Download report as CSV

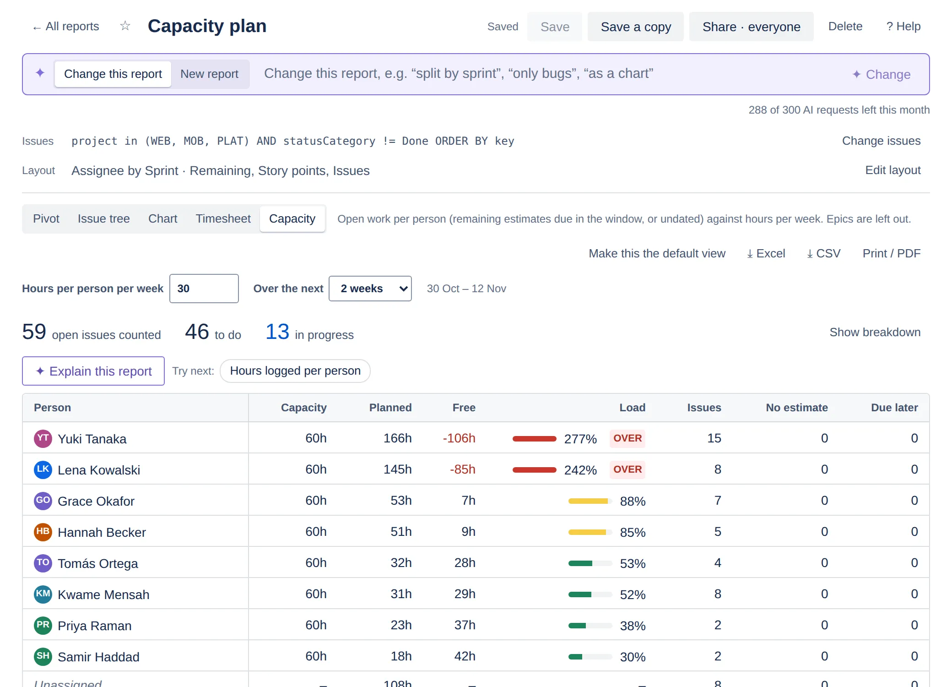pos(823,254)
